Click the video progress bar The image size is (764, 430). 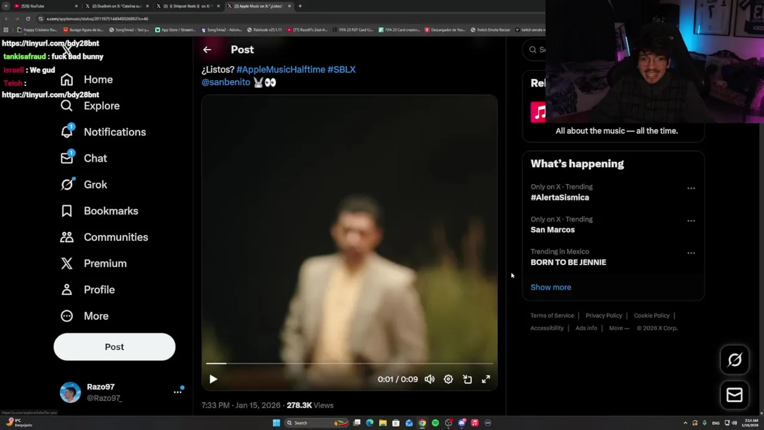coord(349,363)
